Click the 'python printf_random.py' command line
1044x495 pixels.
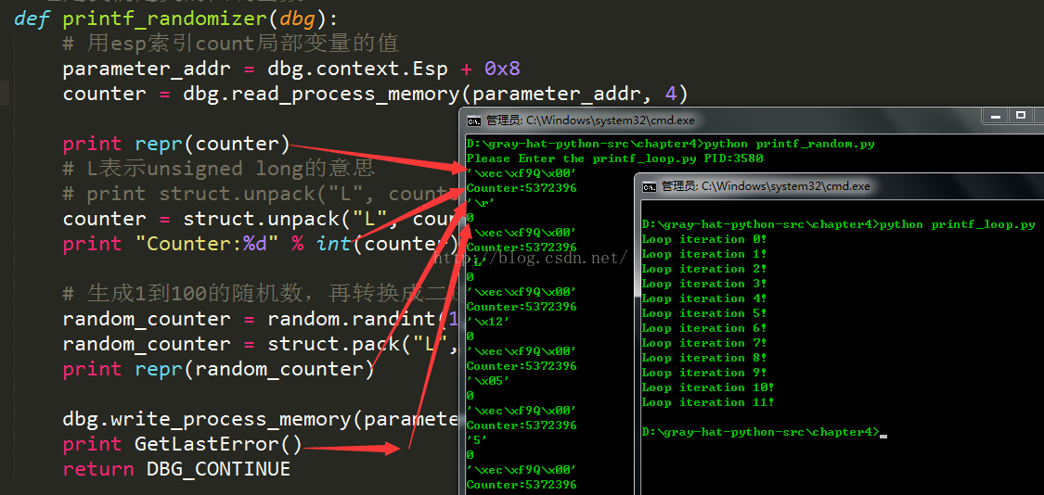(670, 144)
